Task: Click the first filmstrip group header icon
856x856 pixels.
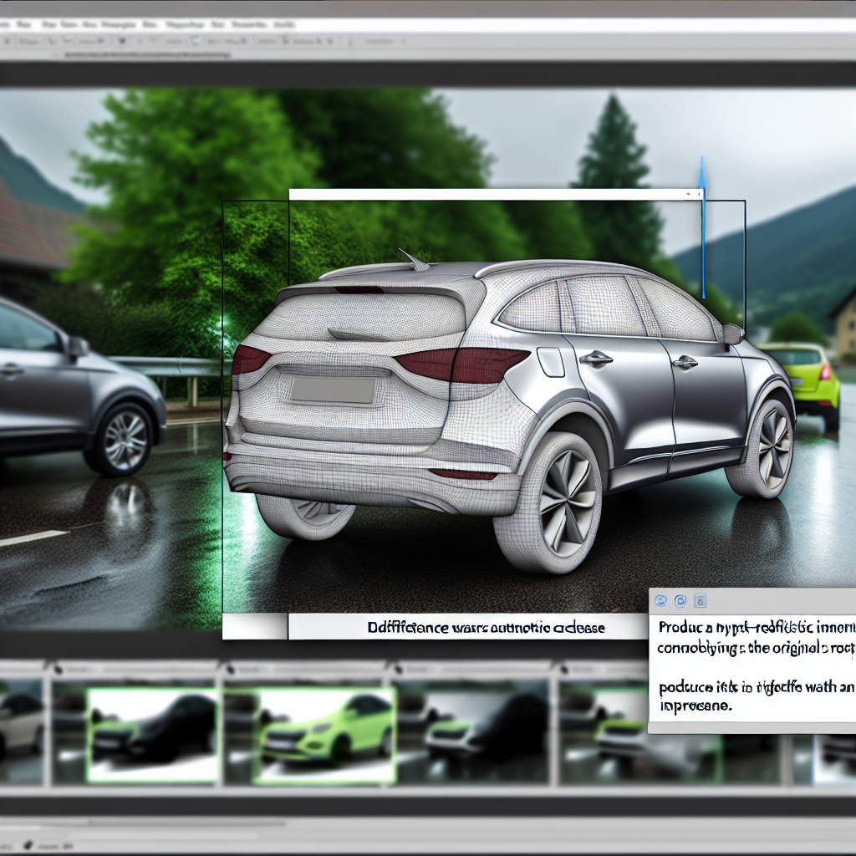Action: 59,668
